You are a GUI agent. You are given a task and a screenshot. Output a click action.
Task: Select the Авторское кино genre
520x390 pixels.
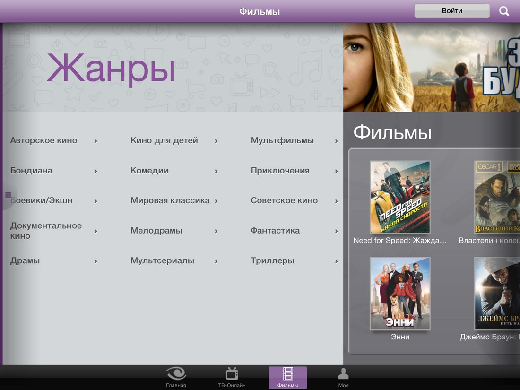[43, 140]
